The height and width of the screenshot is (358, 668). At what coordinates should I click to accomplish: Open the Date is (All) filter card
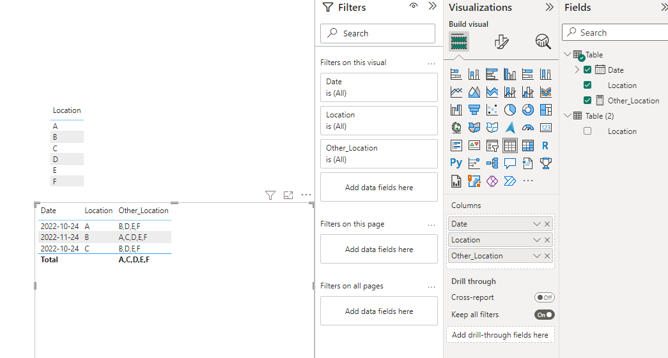378,87
